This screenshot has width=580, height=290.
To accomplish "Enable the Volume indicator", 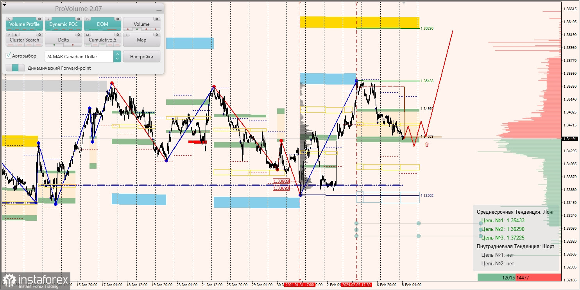I will 141,24.
